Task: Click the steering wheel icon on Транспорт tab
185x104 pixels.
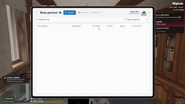Action: click(x=79, y=12)
